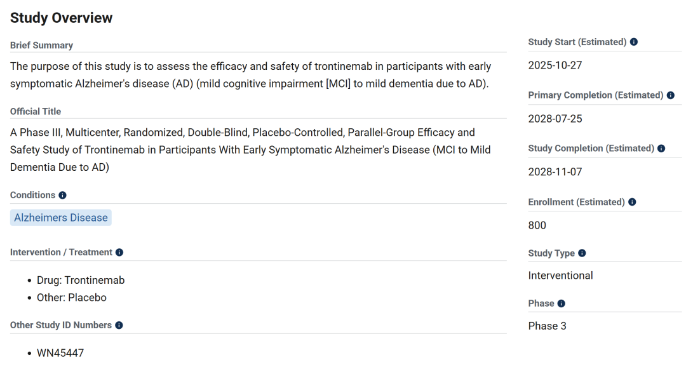Open the Alzheimers Disease condition tag
The height and width of the screenshot is (367, 686).
pos(61,218)
